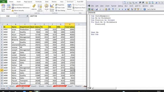Switch to the Foxit PDF tab

(80, 2)
